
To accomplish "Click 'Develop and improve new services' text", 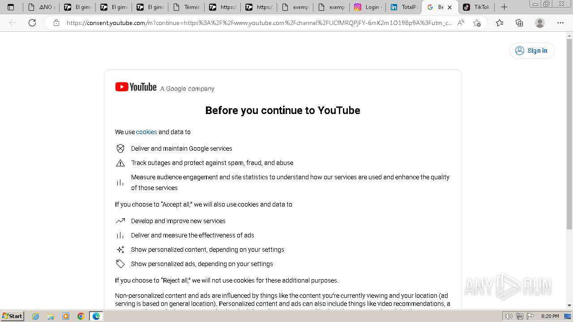I will tap(178, 221).
